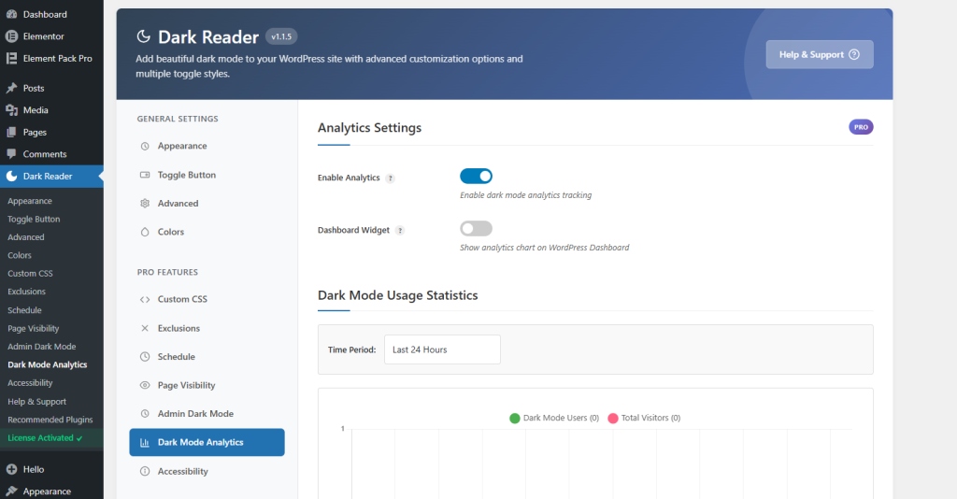Click License Activated link in sidebar
Image resolution: width=957 pixels, height=499 pixels.
(x=45, y=438)
